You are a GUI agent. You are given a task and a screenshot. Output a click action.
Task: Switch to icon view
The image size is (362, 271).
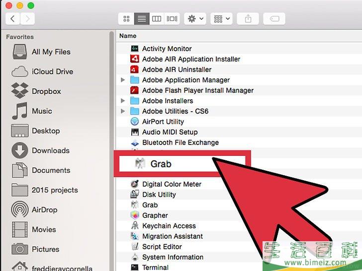pos(126,19)
